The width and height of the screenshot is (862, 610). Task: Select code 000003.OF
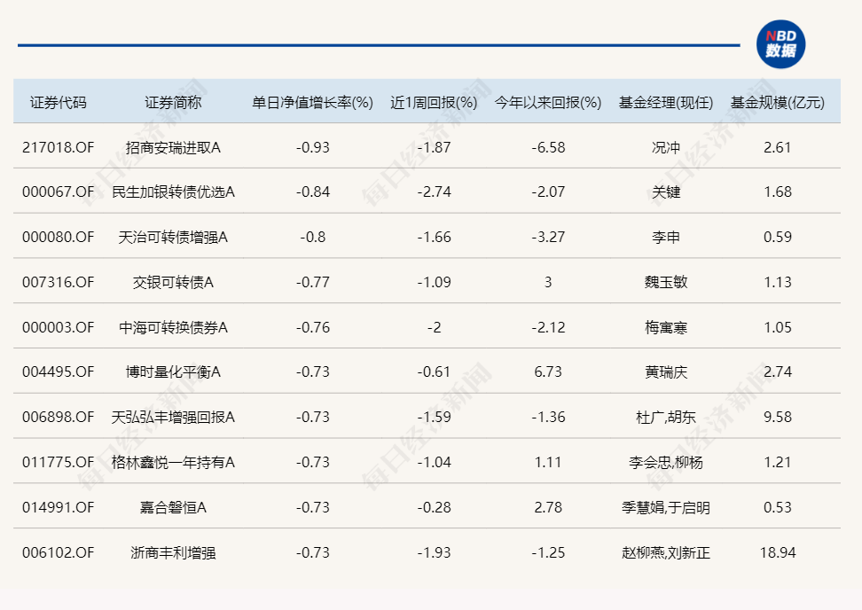pyautogui.click(x=59, y=327)
